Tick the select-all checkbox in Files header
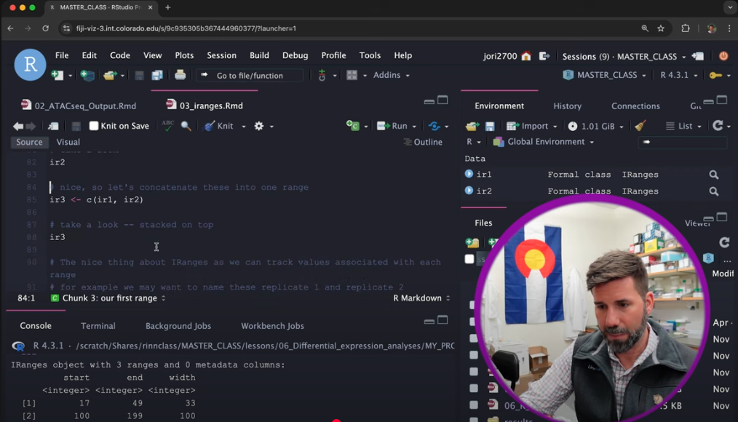 coord(469,259)
